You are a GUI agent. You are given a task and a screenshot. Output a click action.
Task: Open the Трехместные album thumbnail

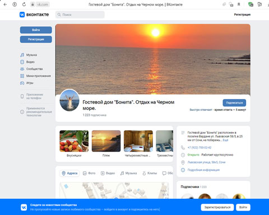point(164,141)
